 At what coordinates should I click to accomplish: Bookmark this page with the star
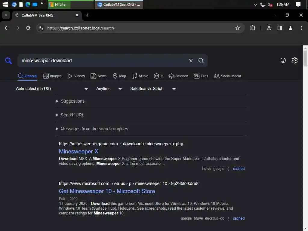pyautogui.click(x=238, y=28)
